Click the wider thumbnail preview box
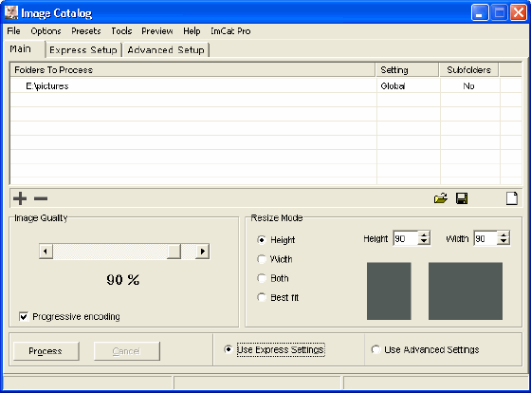Image resolution: width=531 pixels, height=393 pixels. (x=466, y=290)
